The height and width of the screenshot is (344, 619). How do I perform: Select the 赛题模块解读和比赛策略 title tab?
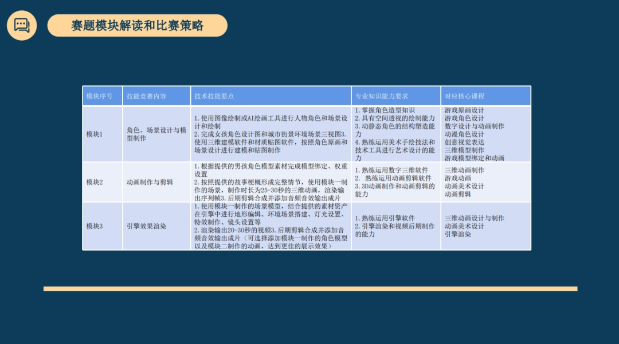pyautogui.click(x=138, y=26)
